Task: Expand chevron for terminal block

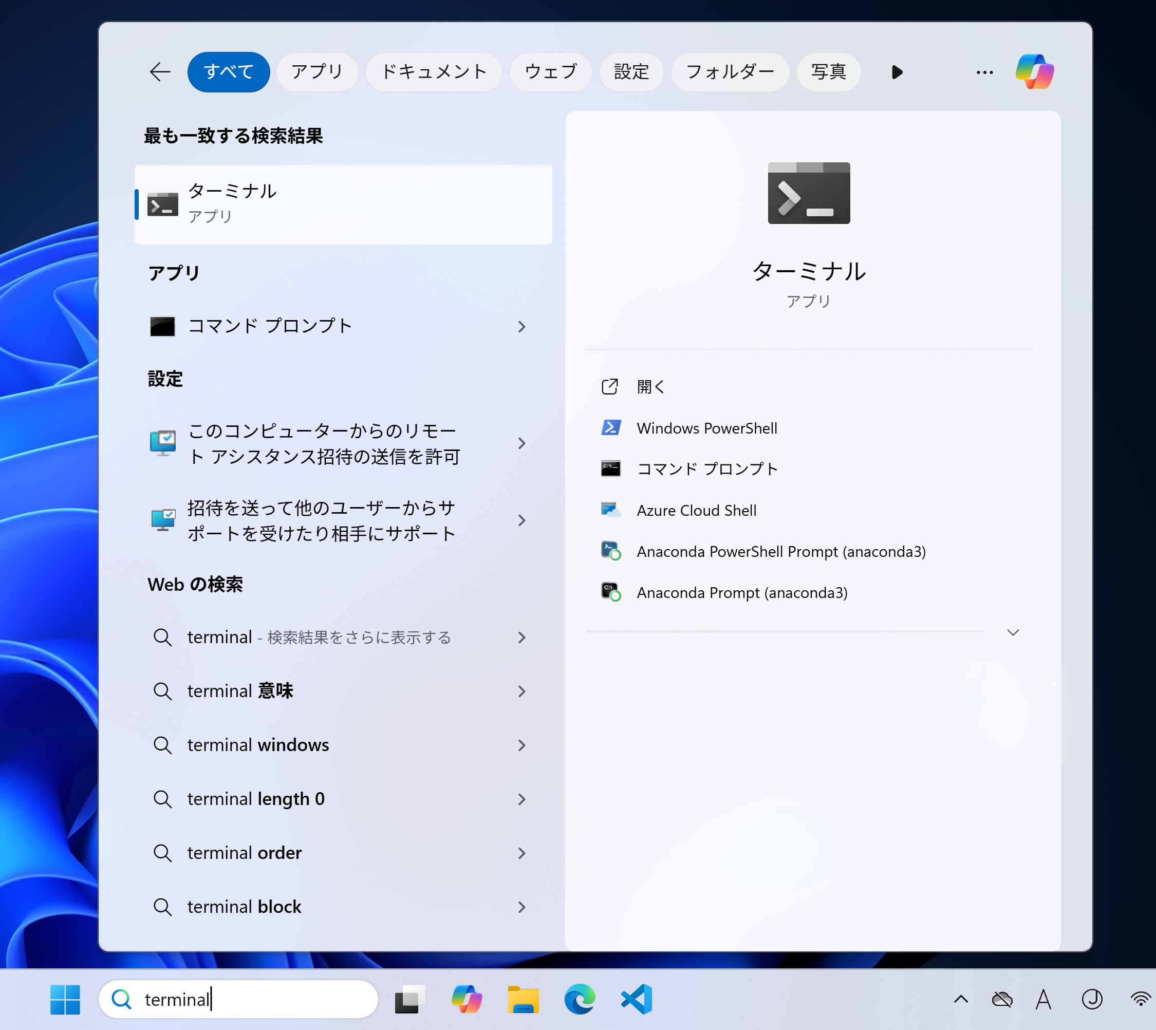Action: 521,907
